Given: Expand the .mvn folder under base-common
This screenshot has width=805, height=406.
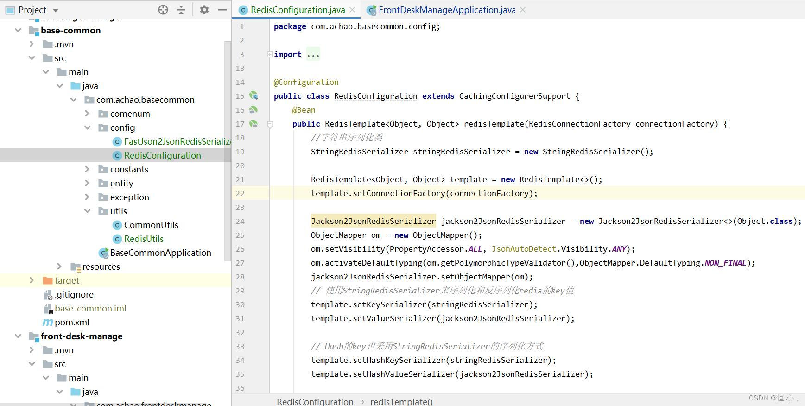Looking at the screenshot, I should tap(32, 44).
